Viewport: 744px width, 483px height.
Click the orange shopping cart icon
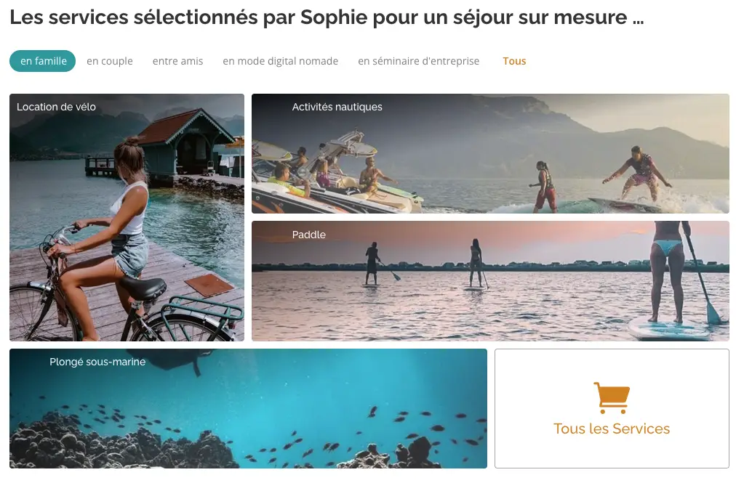click(x=612, y=398)
